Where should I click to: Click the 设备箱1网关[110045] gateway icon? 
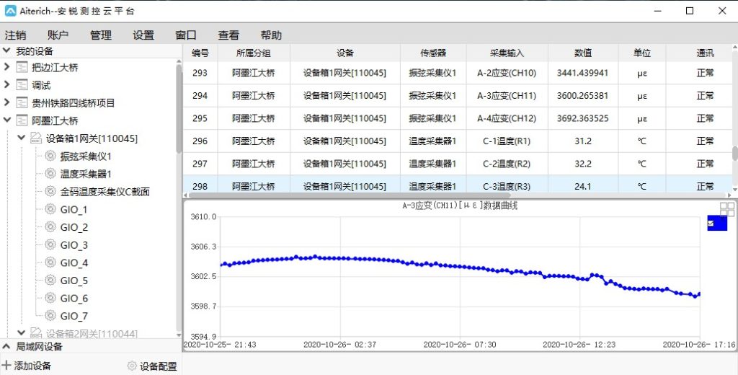[x=36, y=138]
